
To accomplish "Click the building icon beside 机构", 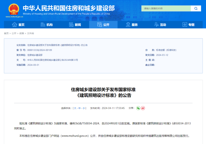I will 43,25.
